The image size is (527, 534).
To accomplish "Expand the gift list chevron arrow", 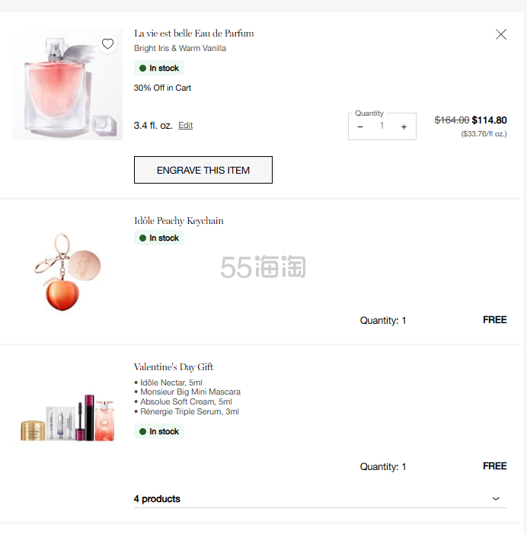I will tap(496, 499).
